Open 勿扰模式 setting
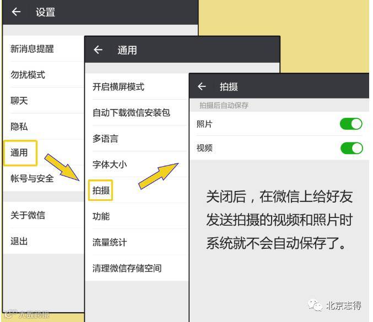The image size is (373, 322). (44, 75)
